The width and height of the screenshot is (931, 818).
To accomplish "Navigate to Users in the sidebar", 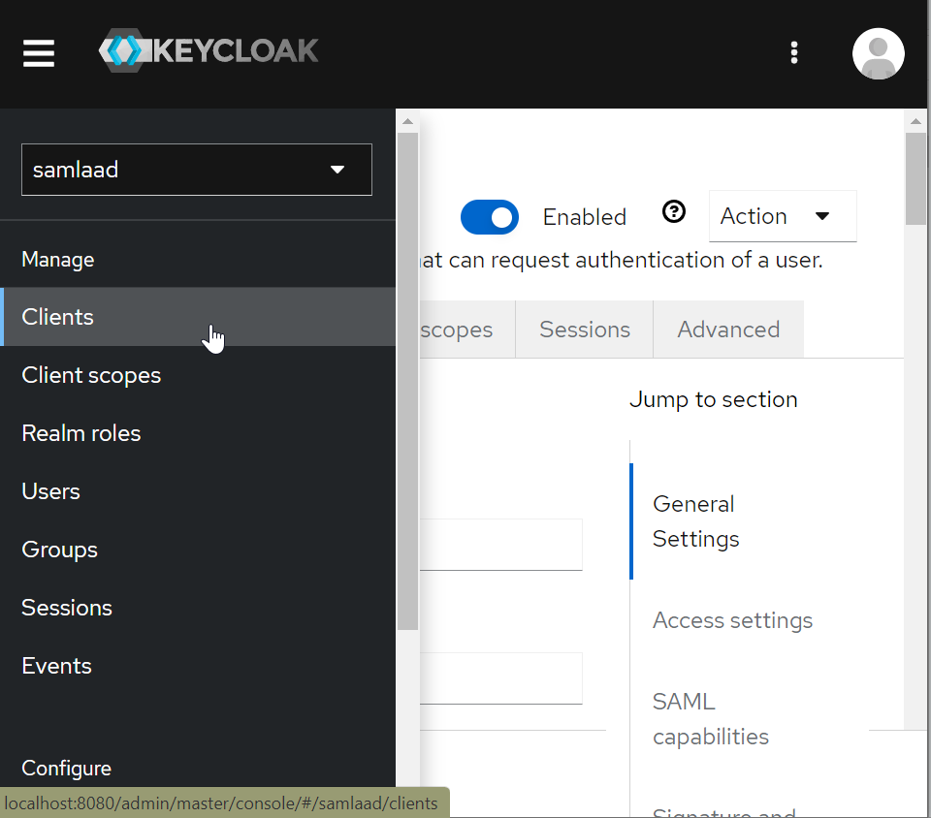I will tap(50, 491).
